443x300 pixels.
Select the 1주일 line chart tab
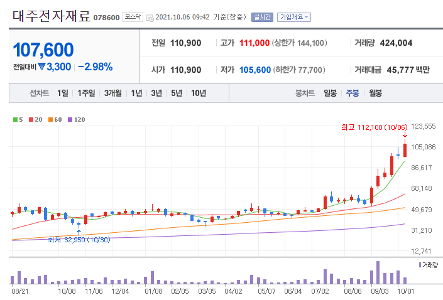[x=87, y=93]
